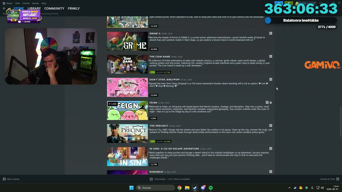This screenshot has height=192, width=342.
Task: Click the plus icon beside Add a Game
Action: 4,179
